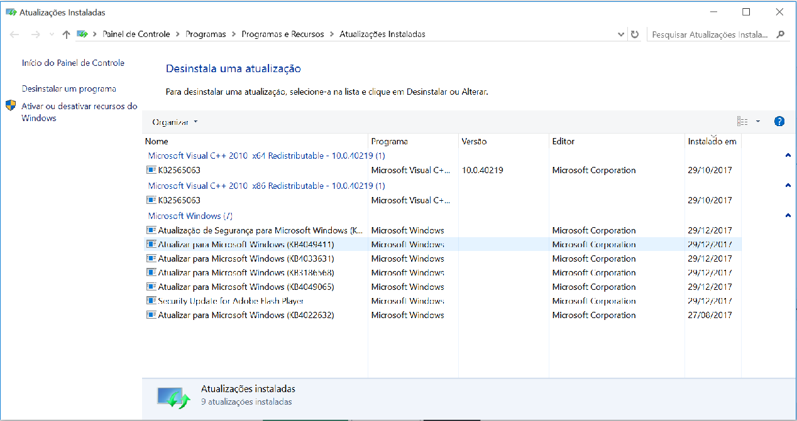Open the address bar history dropdown

621,35
